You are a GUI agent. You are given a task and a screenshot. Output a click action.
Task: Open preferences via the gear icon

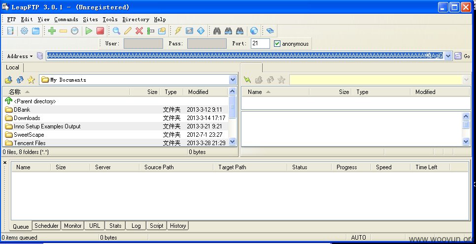(x=24, y=30)
